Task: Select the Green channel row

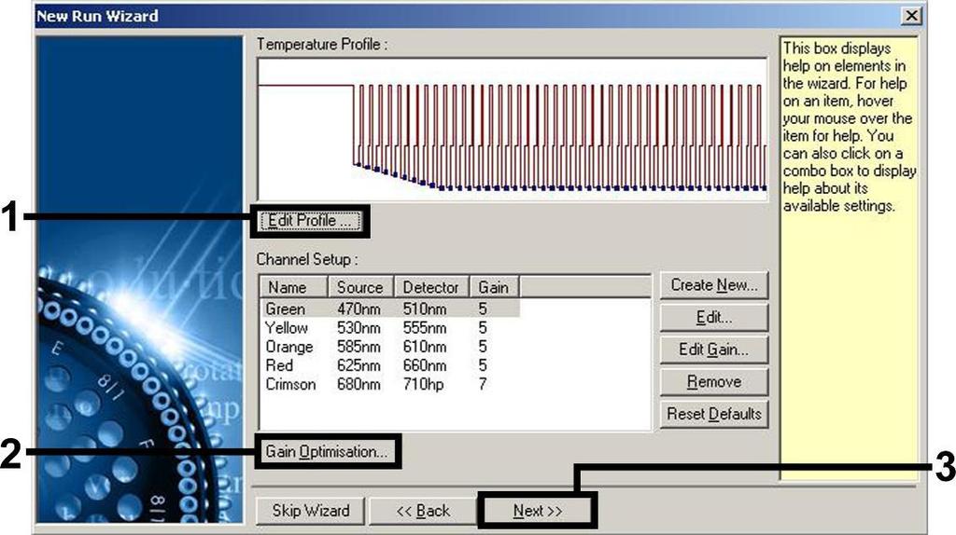Action: (x=390, y=309)
